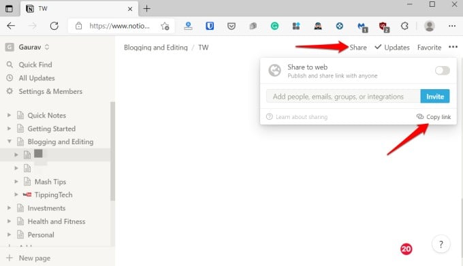This screenshot has height=266, width=463.
Task: Open the browser profile avatar
Action: (430, 26)
